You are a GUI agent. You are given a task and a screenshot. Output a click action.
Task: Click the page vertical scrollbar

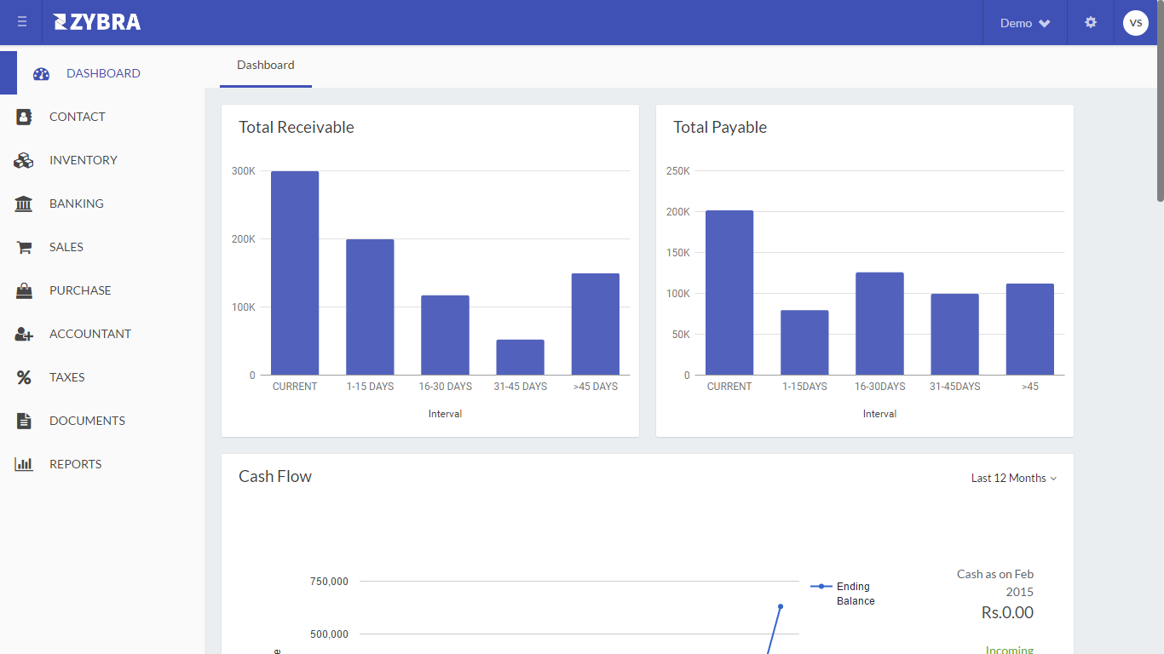point(1160,100)
